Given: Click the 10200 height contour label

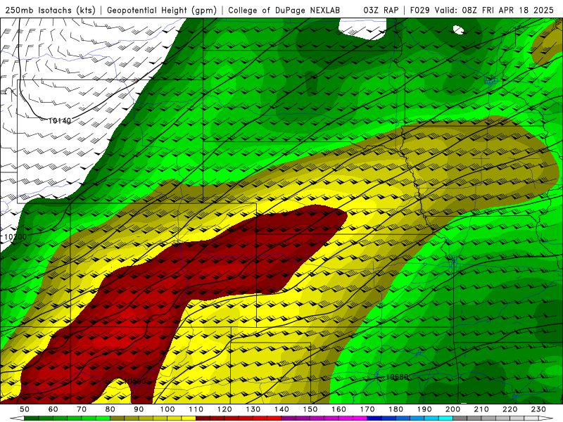Looking at the screenshot, I should point(15,237).
